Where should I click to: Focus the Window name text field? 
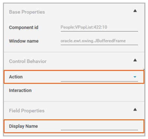pos(99,41)
